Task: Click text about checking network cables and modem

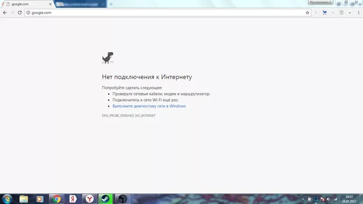Action: pyautogui.click(x=162, y=94)
